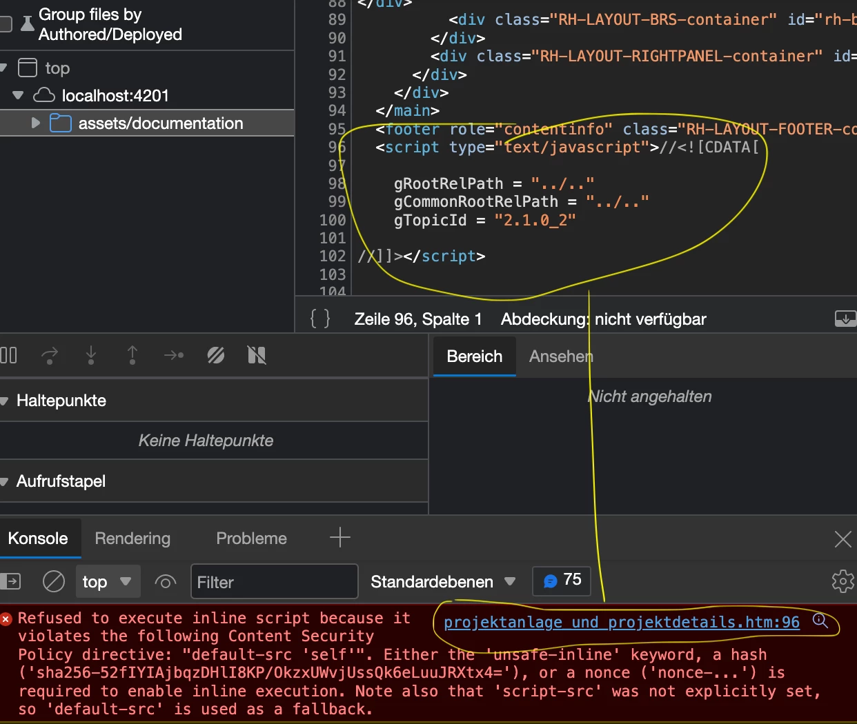Deactivate breakpoints toggle icon
857x724 pixels.
tap(216, 355)
